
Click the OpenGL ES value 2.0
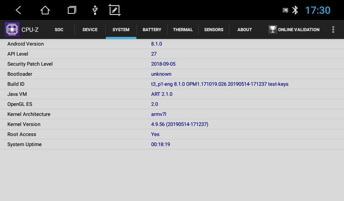coord(155,104)
